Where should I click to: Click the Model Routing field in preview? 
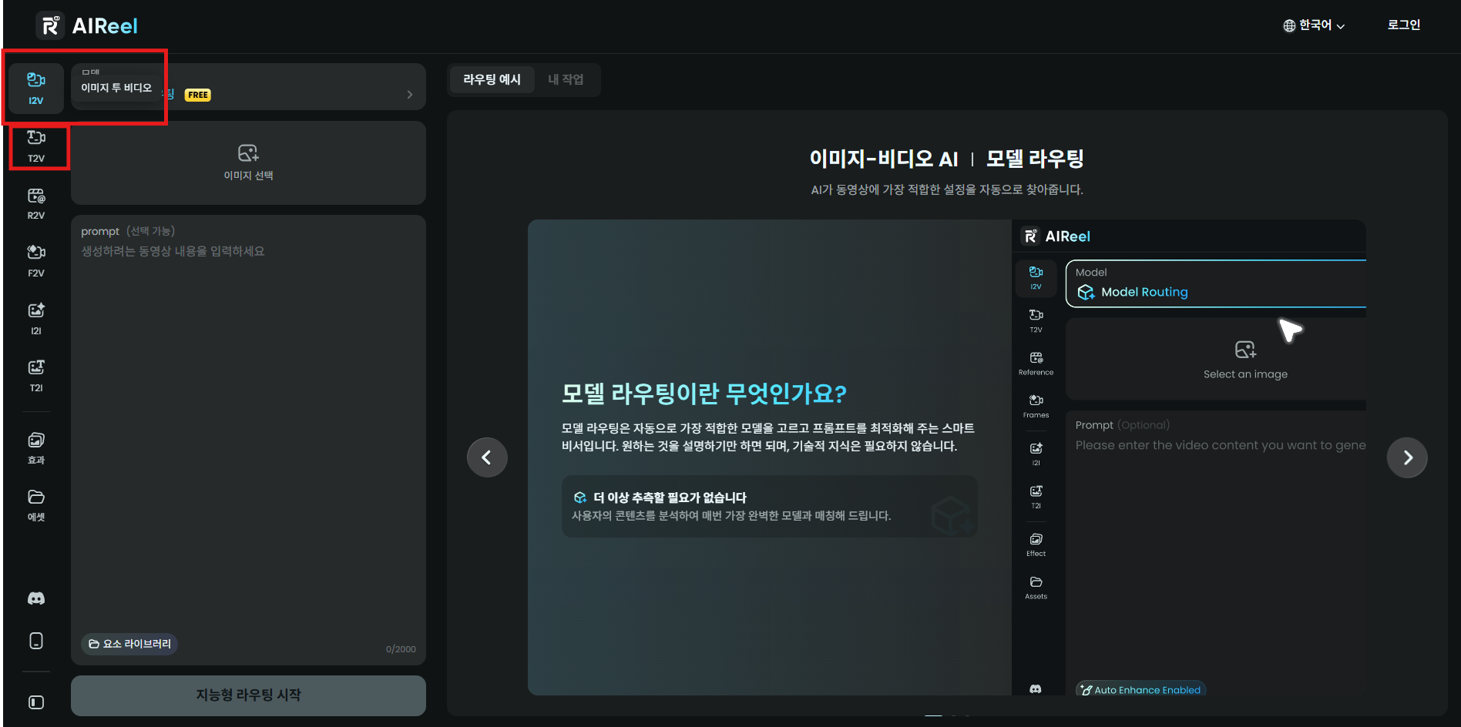click(x=1216, y=283)
